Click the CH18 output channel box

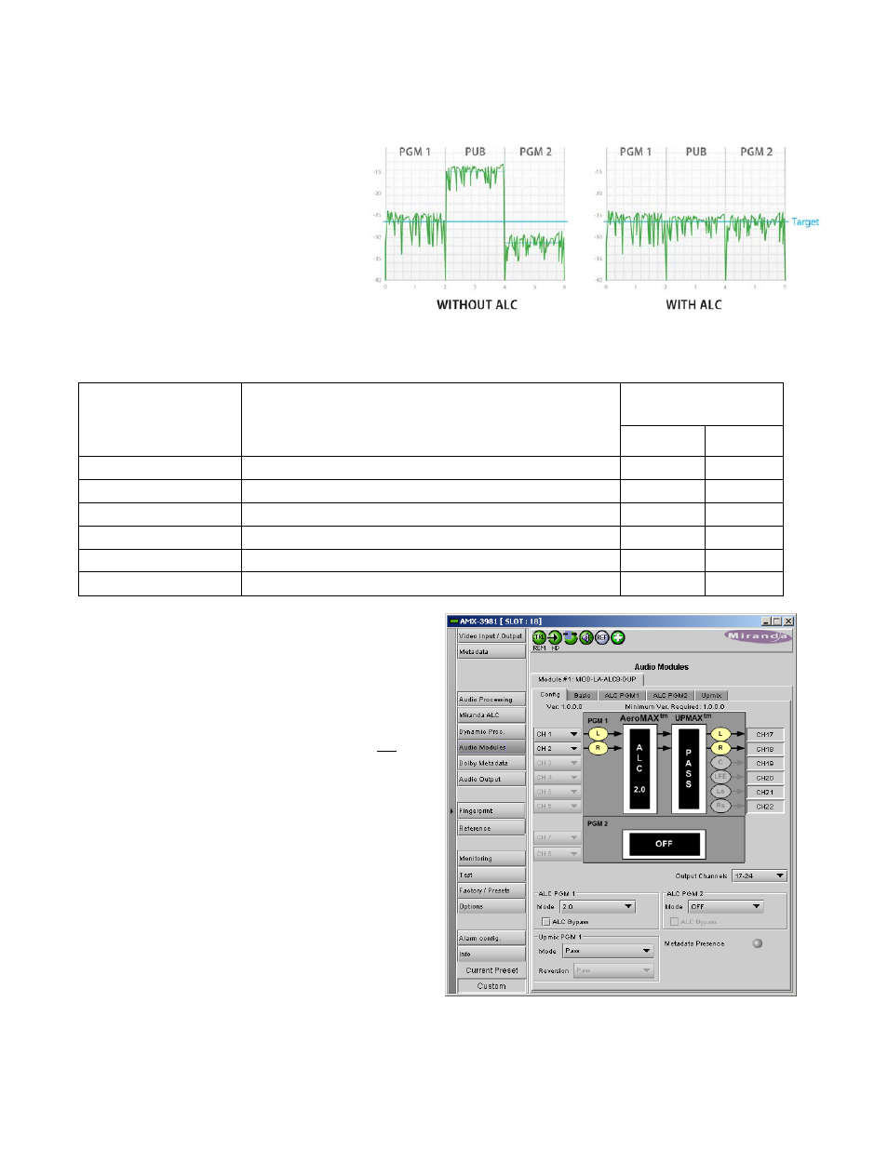(x=765, y=749)
